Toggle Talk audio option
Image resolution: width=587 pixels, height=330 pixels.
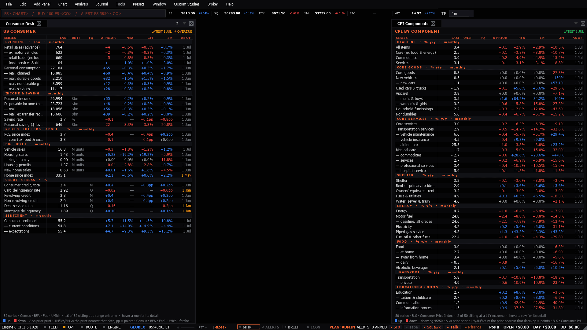coord(452,327)
